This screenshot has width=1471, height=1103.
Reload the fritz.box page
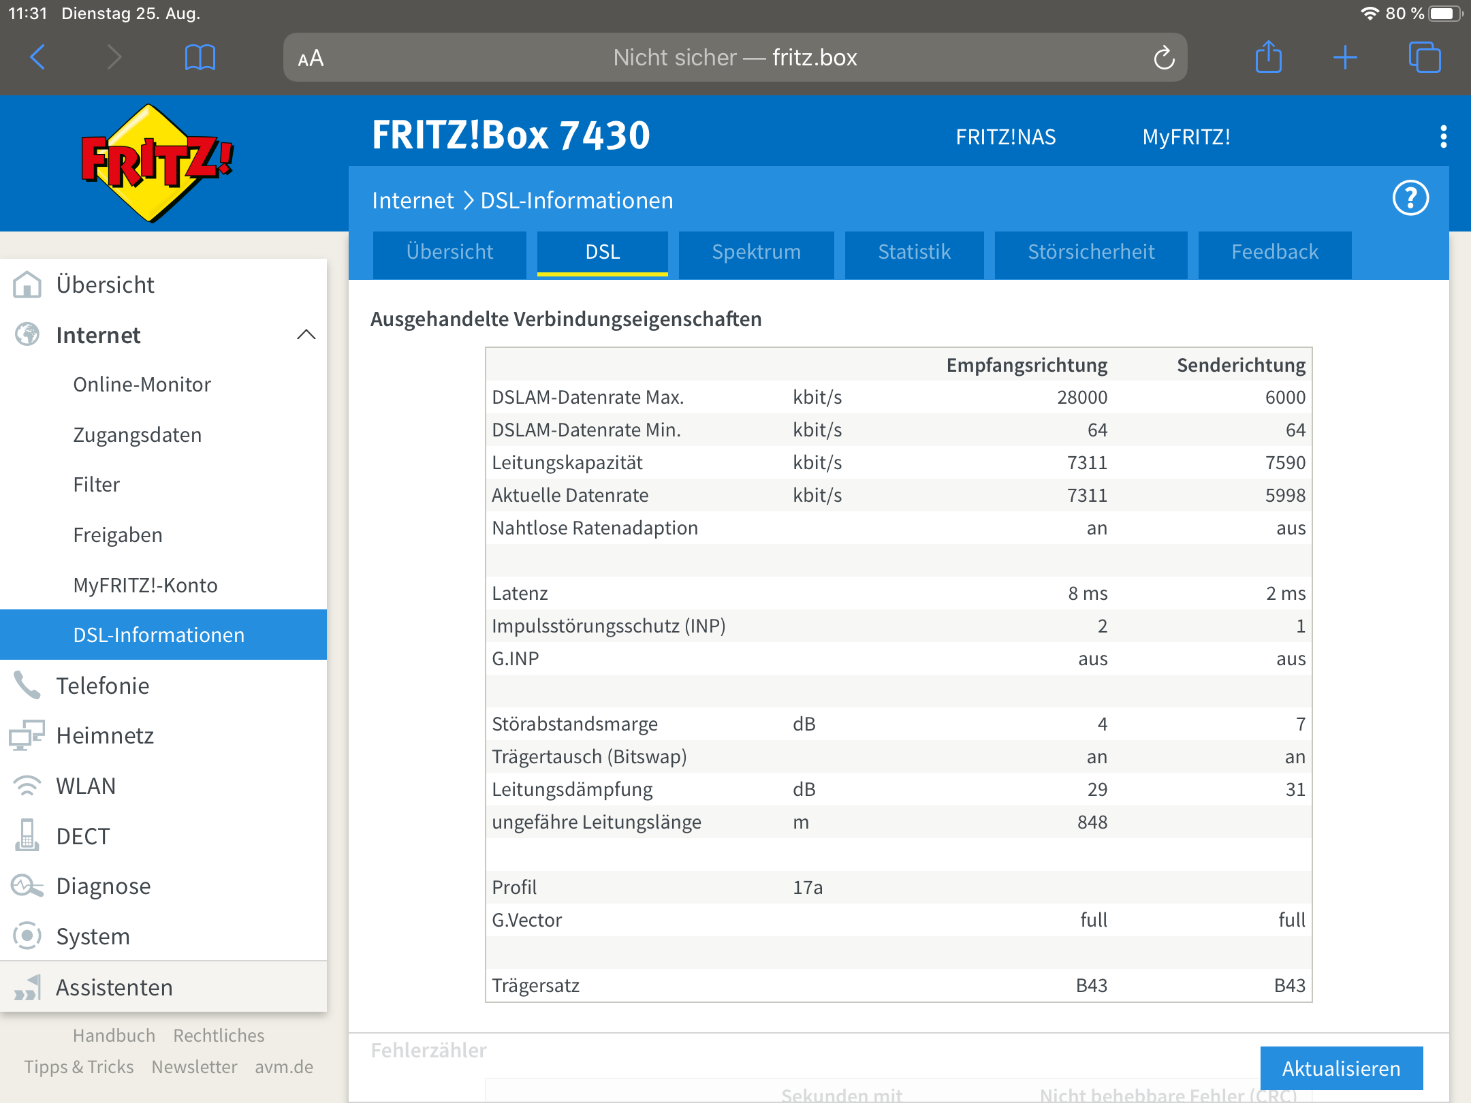click(1164, 58)
